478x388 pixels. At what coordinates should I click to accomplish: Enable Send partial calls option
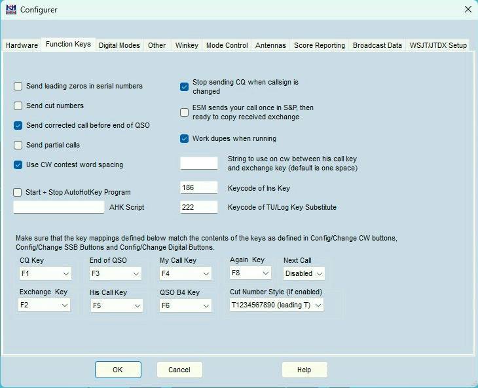[x=18, y=145]
